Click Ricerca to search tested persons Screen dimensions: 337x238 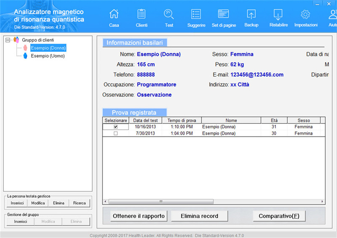click(x=80, y=203)
